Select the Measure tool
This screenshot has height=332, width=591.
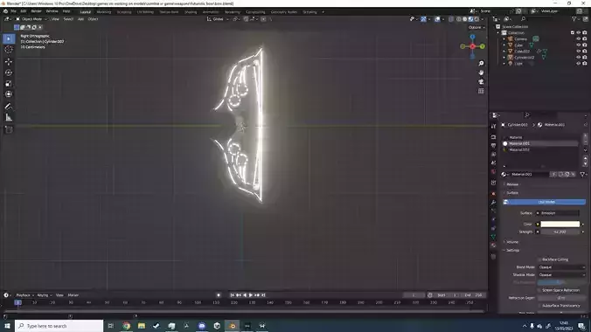click(9, 118)
